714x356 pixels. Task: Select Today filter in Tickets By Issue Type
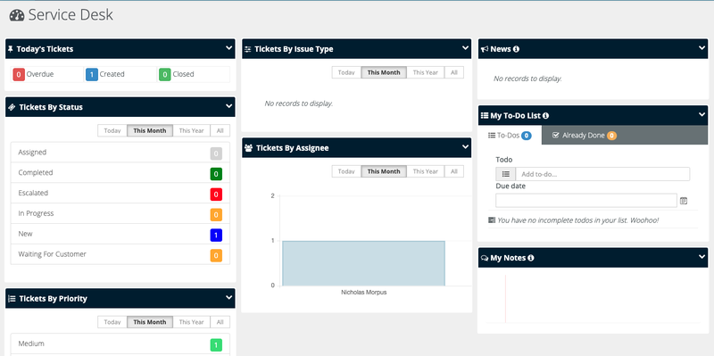click(346, 72)
